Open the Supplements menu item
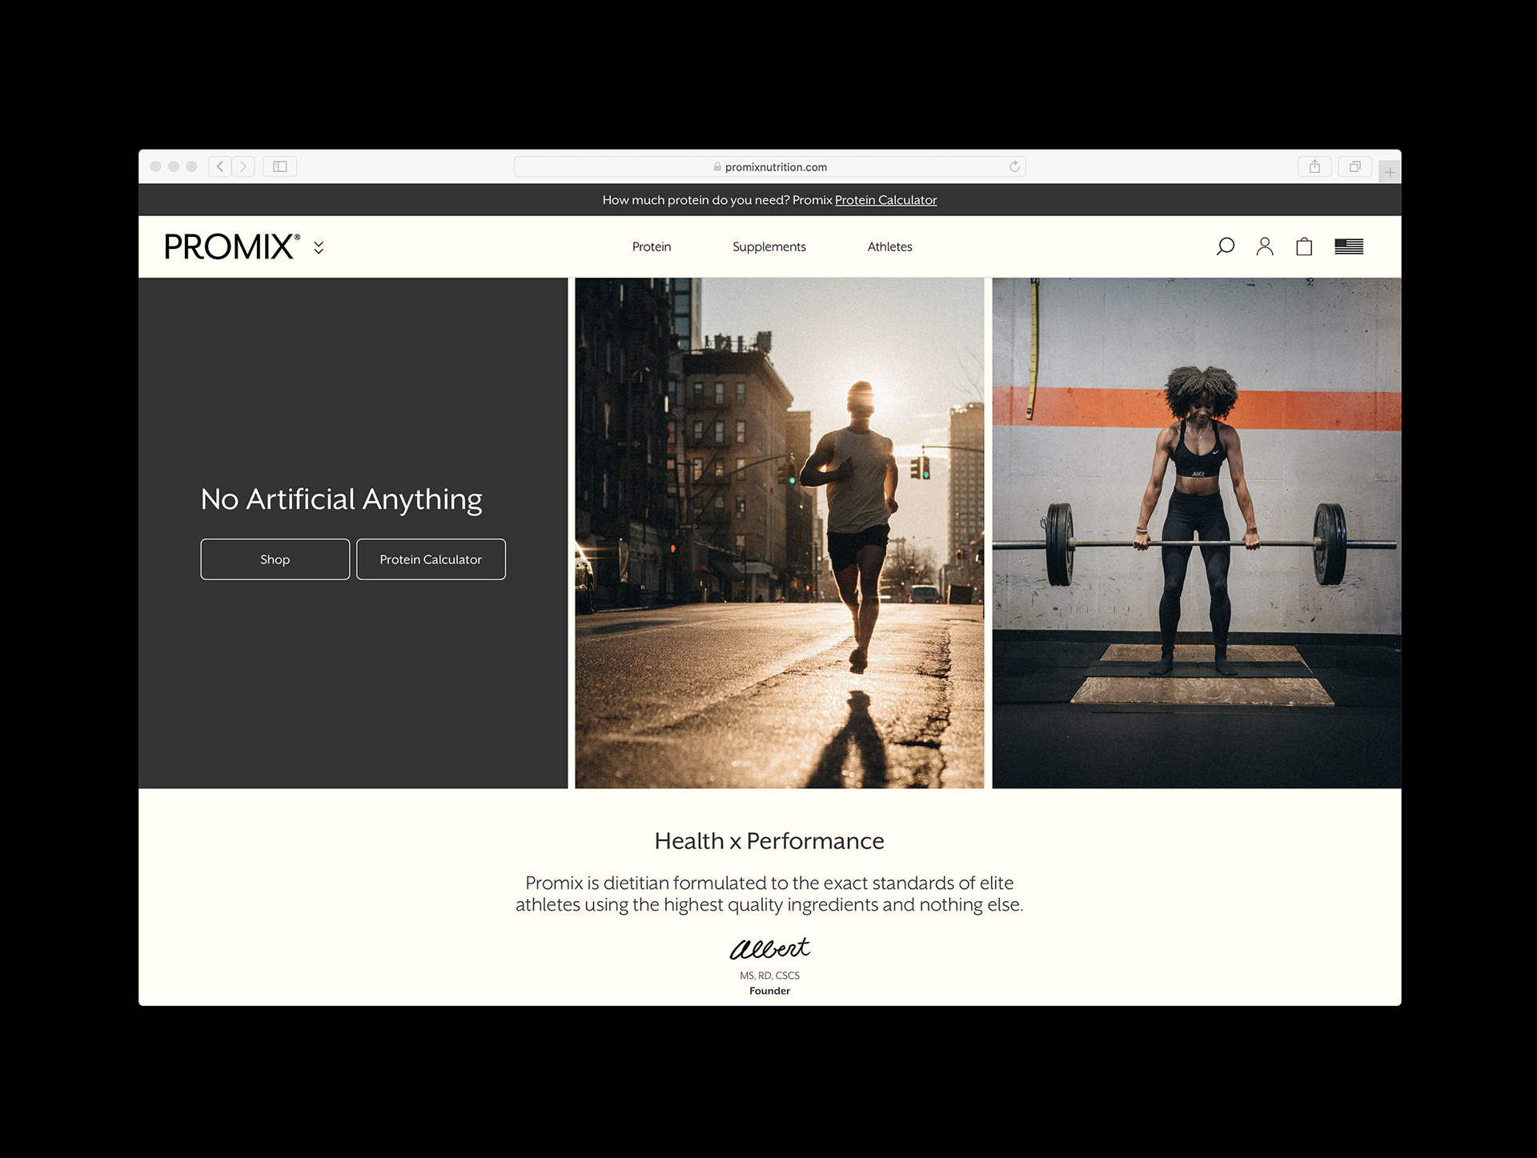This screenshot has width=1537, height=1158. (769, 246)
